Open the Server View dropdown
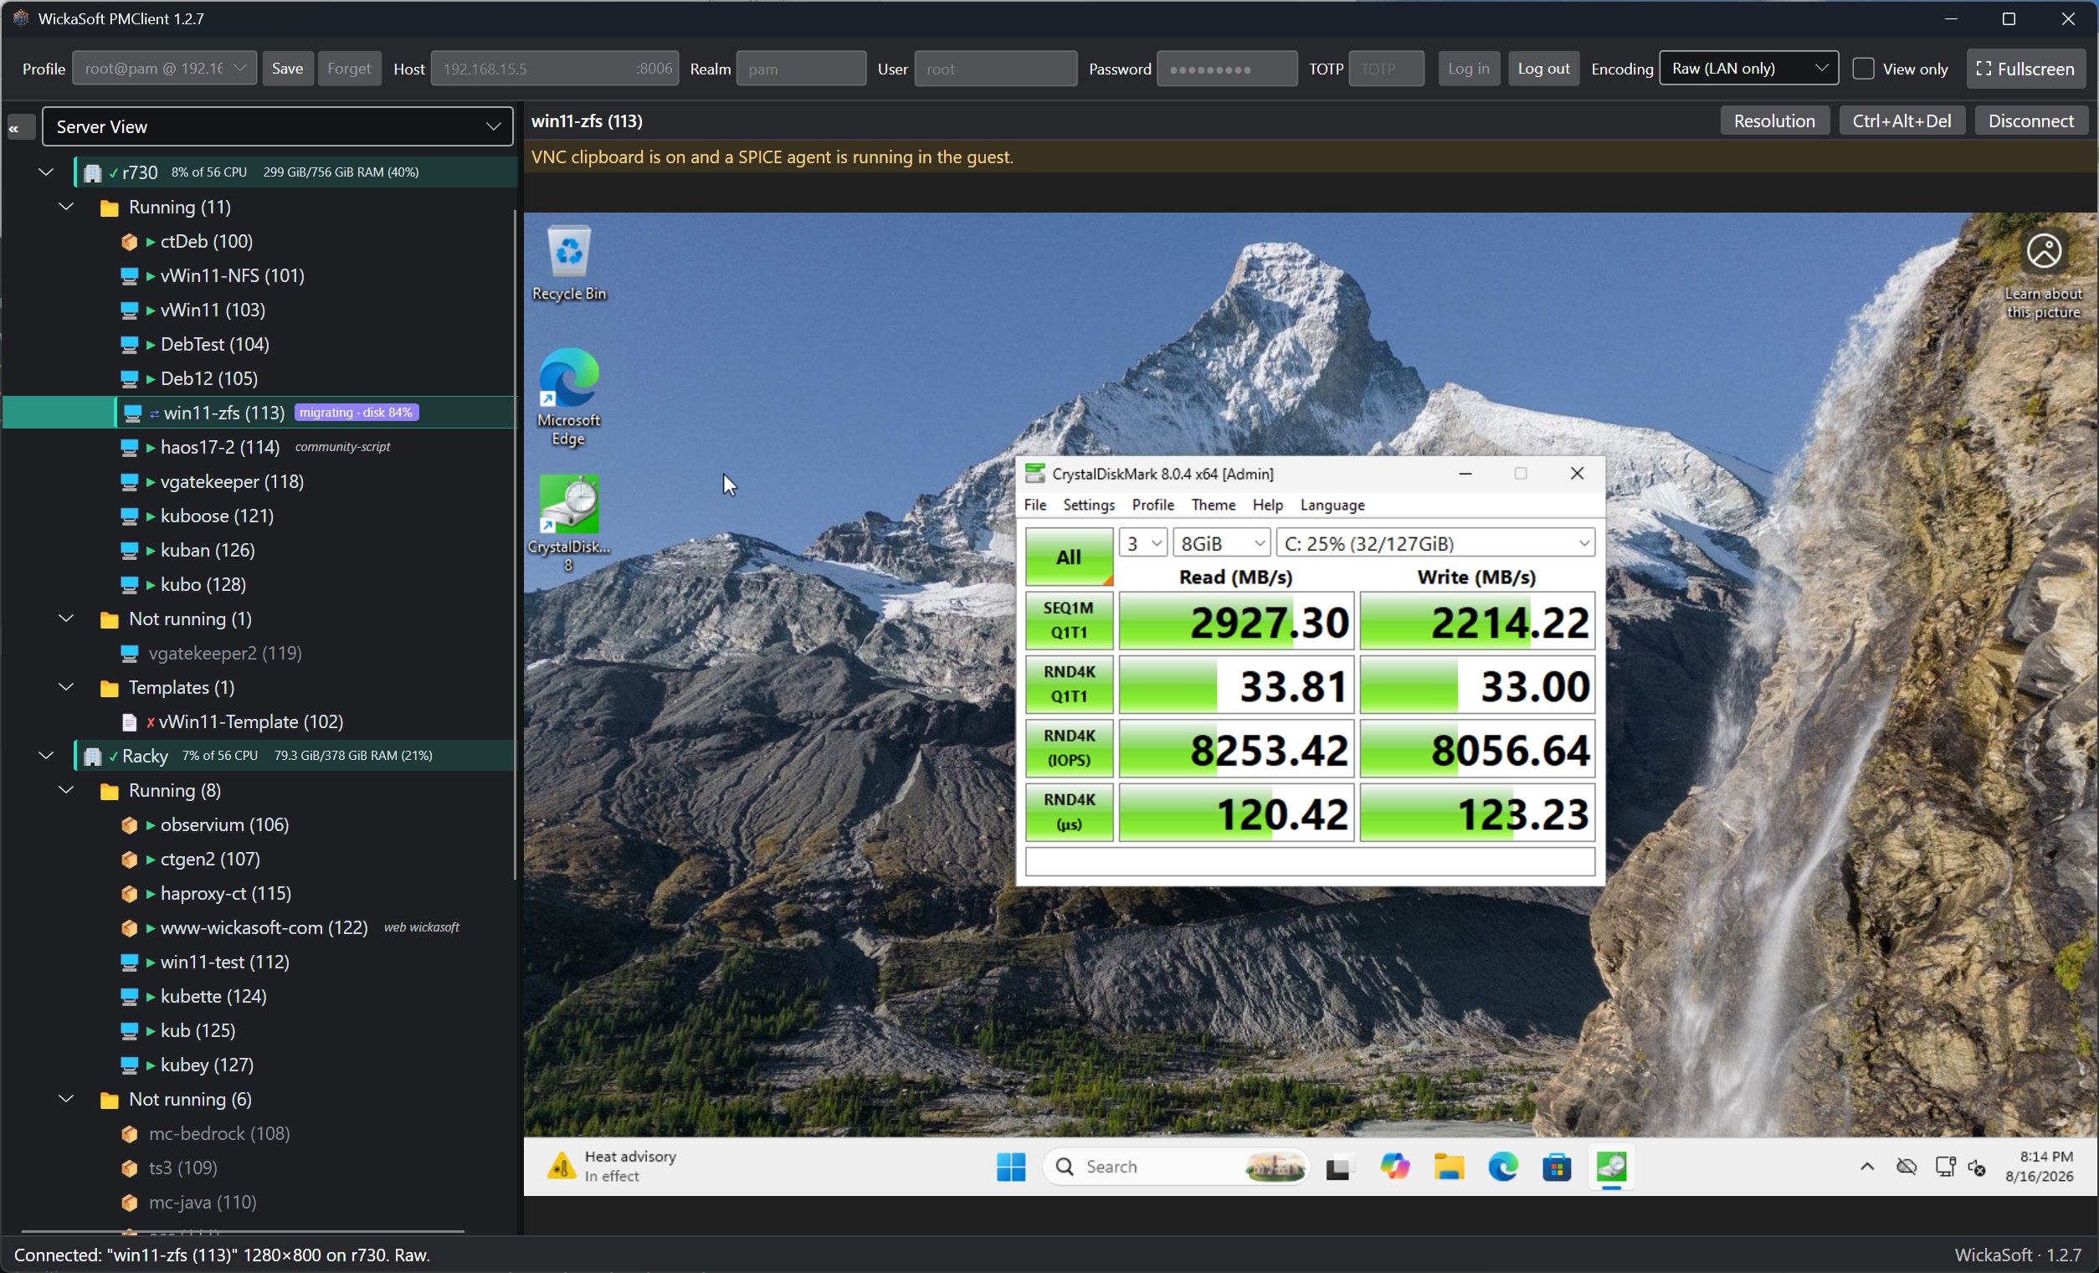 click(x=277, y=127)
